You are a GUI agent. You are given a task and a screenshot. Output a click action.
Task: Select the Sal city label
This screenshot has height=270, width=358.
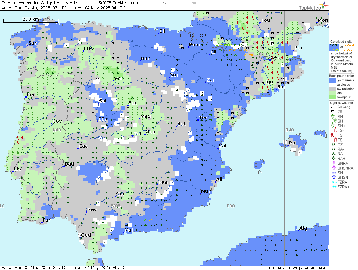click(103, 101)
